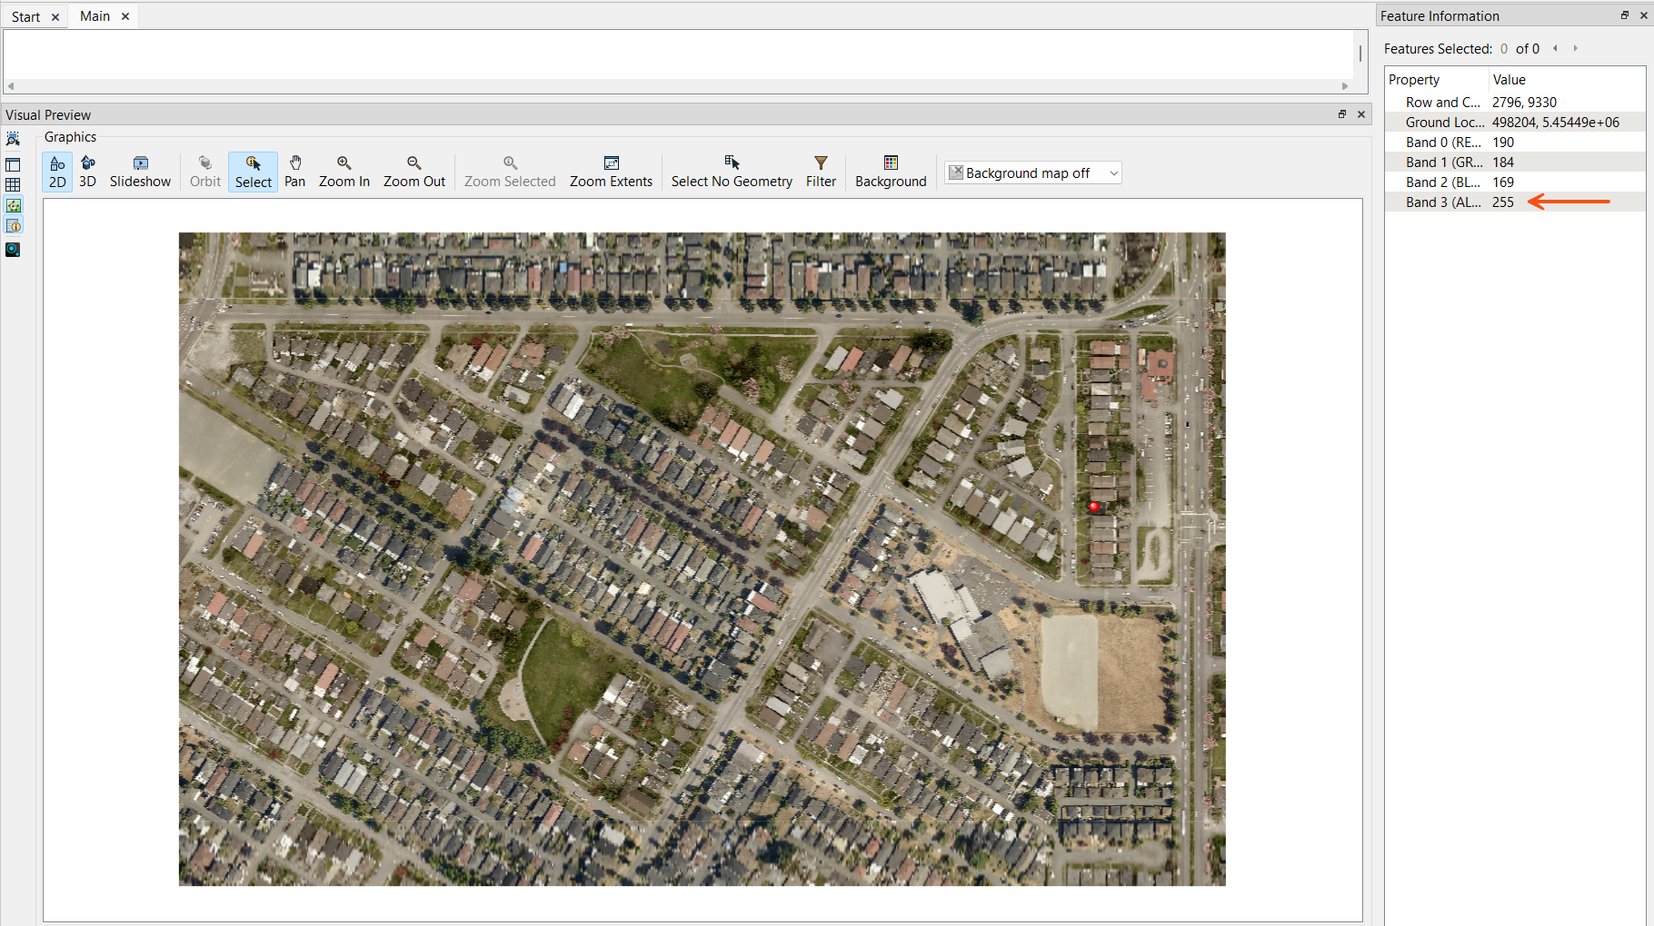Open data in Data Inspector sidebar icon
The image size is (1654, 926).
[x=13, y=249]
